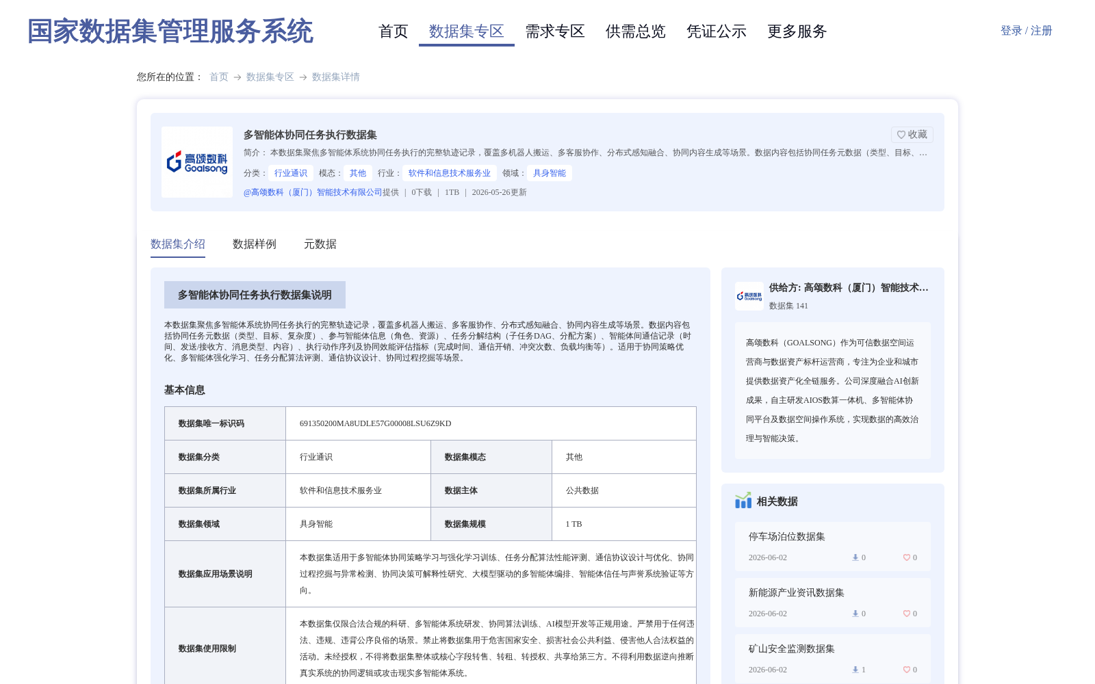1095x684 pixels.
Task: Open the 凭证公示 navigation menu
Action: [717, 31]
